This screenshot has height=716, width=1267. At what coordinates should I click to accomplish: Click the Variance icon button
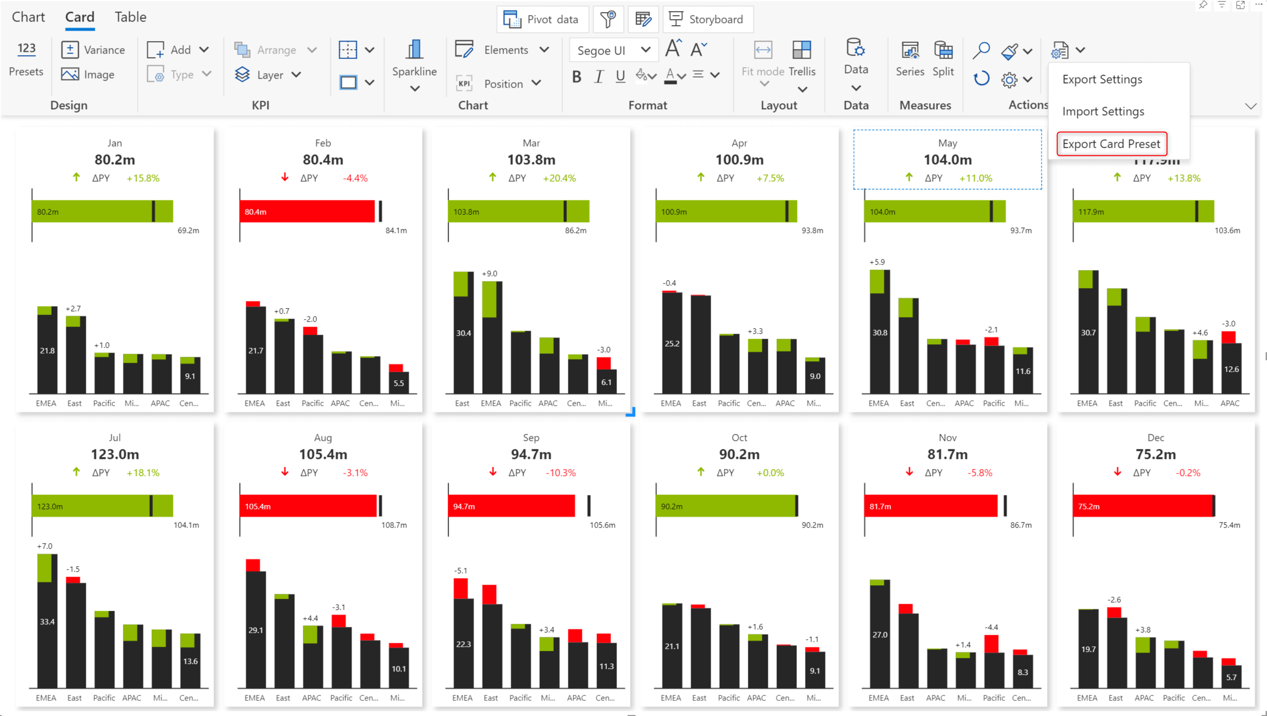(70, 50)
